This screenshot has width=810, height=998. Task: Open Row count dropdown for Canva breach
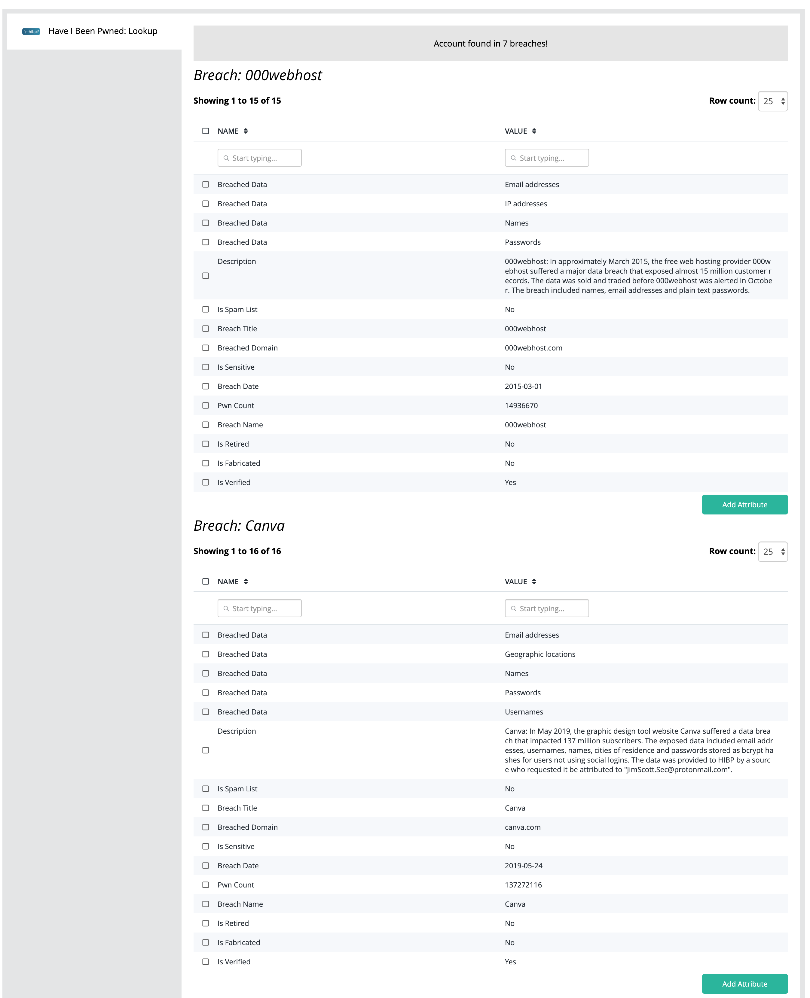point(773,551)
